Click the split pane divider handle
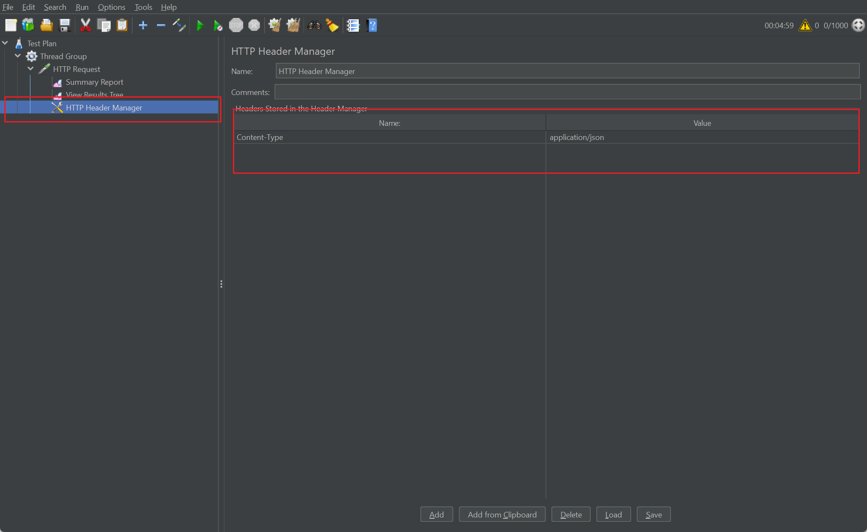 [x=221, y=284]
